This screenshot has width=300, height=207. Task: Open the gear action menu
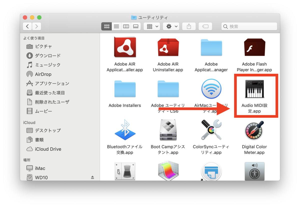point(171,26)
